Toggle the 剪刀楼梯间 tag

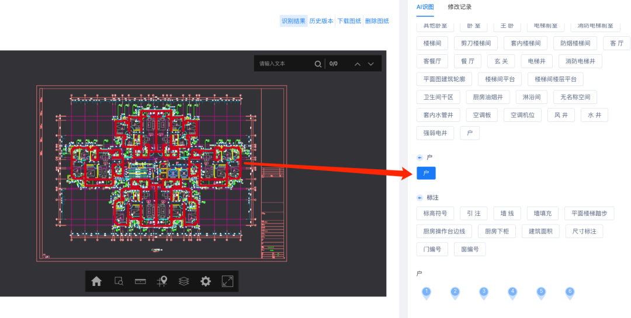click(x=476, y=43)
